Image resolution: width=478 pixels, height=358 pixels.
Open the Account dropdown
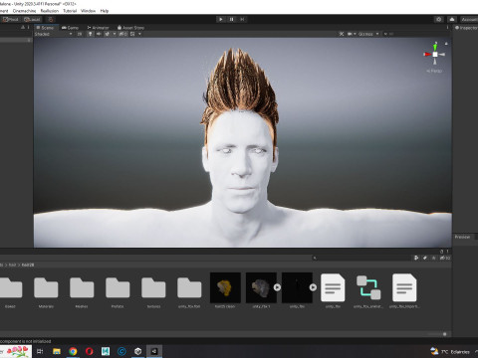point(469,19)
